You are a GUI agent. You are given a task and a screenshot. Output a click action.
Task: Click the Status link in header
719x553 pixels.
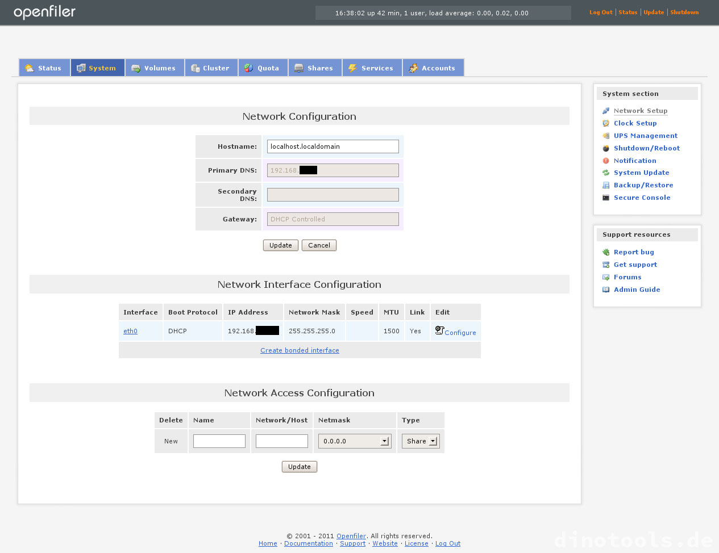pyautogui.click(x=628, y=12)
